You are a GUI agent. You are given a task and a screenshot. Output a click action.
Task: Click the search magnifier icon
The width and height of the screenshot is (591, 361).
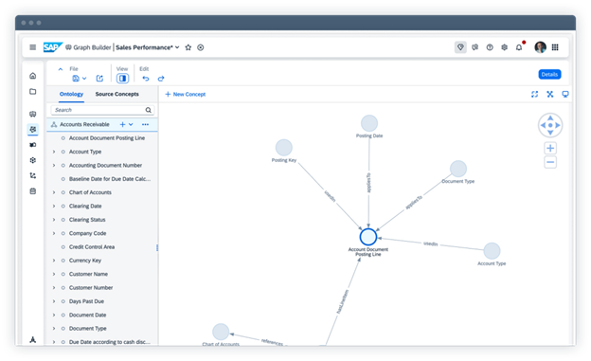click(x=148, y=110)
